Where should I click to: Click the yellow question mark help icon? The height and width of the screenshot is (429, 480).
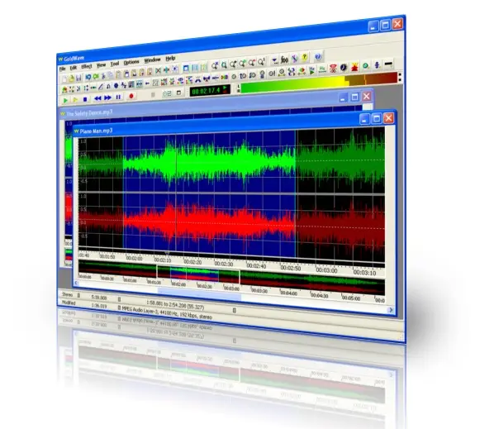[x=304, y=57]
